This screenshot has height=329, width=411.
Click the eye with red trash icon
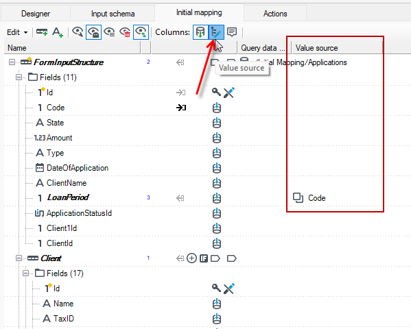point(125,32)
